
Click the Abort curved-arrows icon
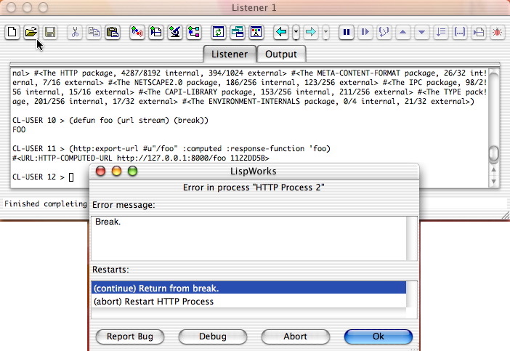384,32
